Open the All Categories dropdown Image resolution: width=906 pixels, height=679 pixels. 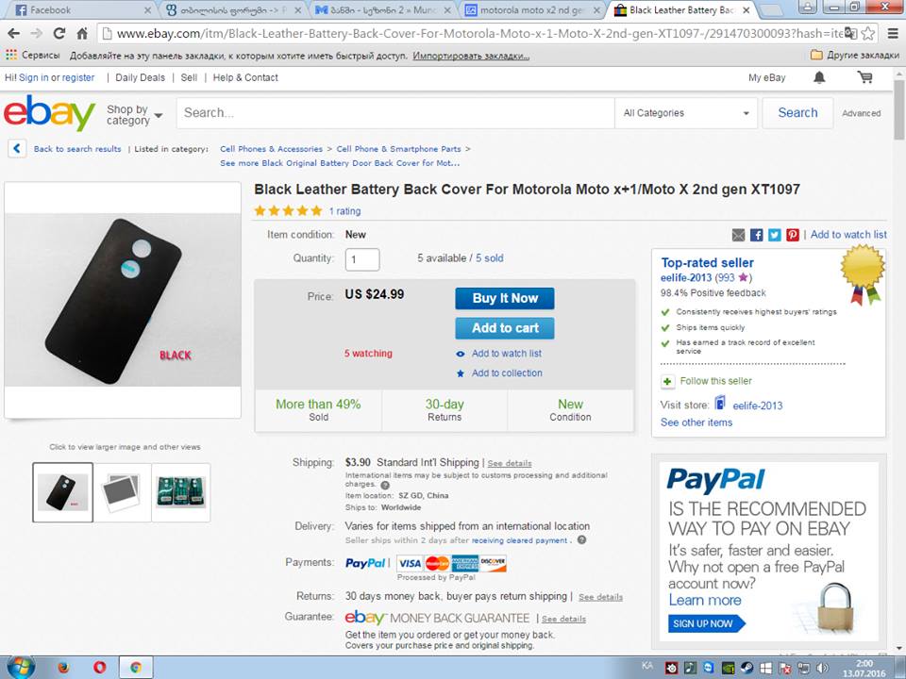[x=686, y=113]
